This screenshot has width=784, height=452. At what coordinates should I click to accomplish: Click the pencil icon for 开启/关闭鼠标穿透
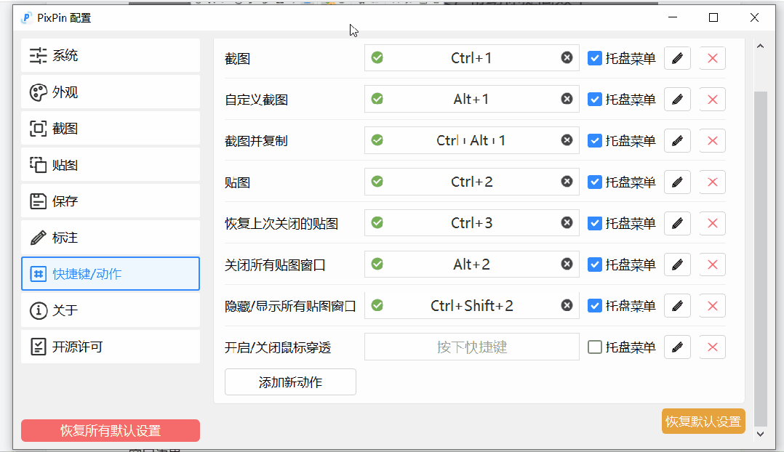[677, 347]
